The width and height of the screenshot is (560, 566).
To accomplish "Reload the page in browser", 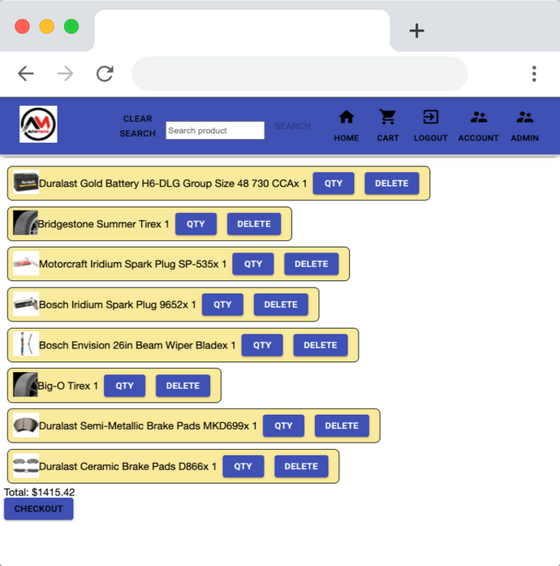I will (x=105, y=74).
